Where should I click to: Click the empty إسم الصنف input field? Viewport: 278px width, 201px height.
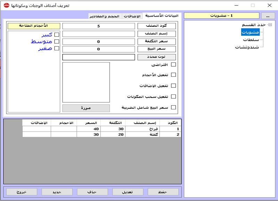98,34
